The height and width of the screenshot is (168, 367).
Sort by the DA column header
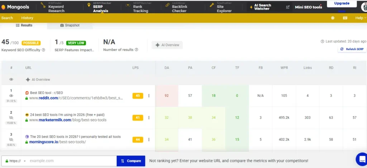click(167, 68)
